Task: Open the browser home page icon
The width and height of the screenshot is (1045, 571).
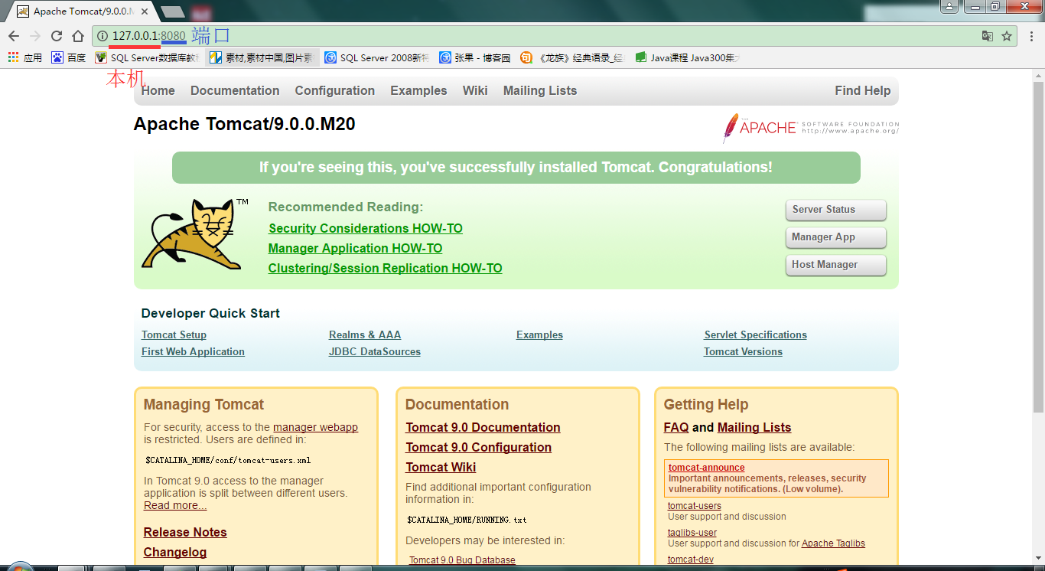Action: click(x=78, y=36)
